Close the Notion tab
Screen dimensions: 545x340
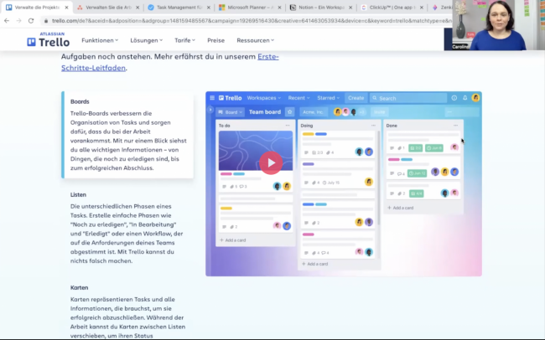click(x=350, y=8)
